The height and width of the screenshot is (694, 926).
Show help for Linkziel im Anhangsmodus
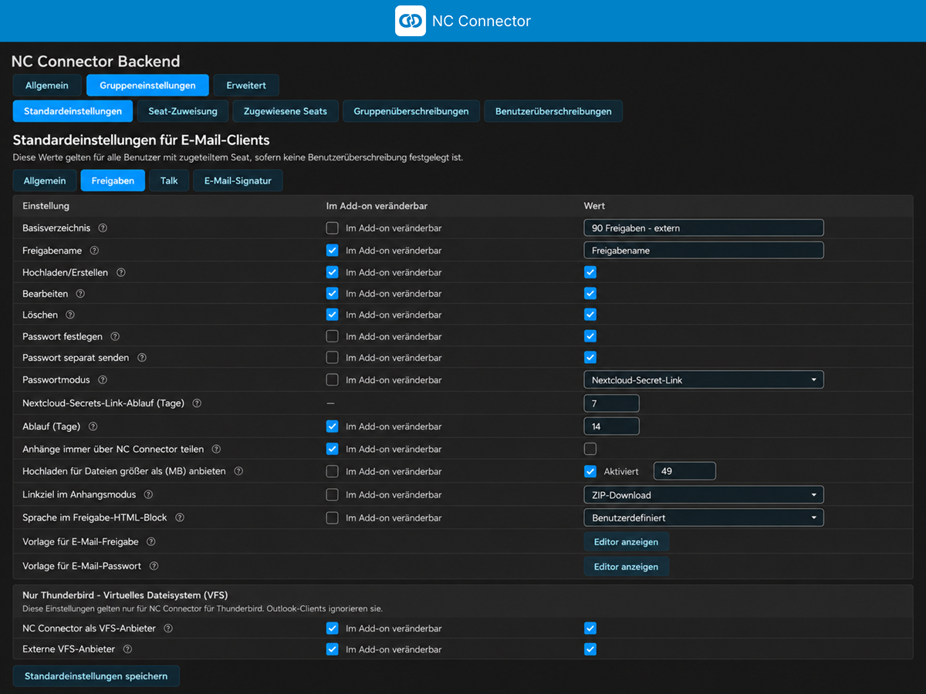coord(148,494)
